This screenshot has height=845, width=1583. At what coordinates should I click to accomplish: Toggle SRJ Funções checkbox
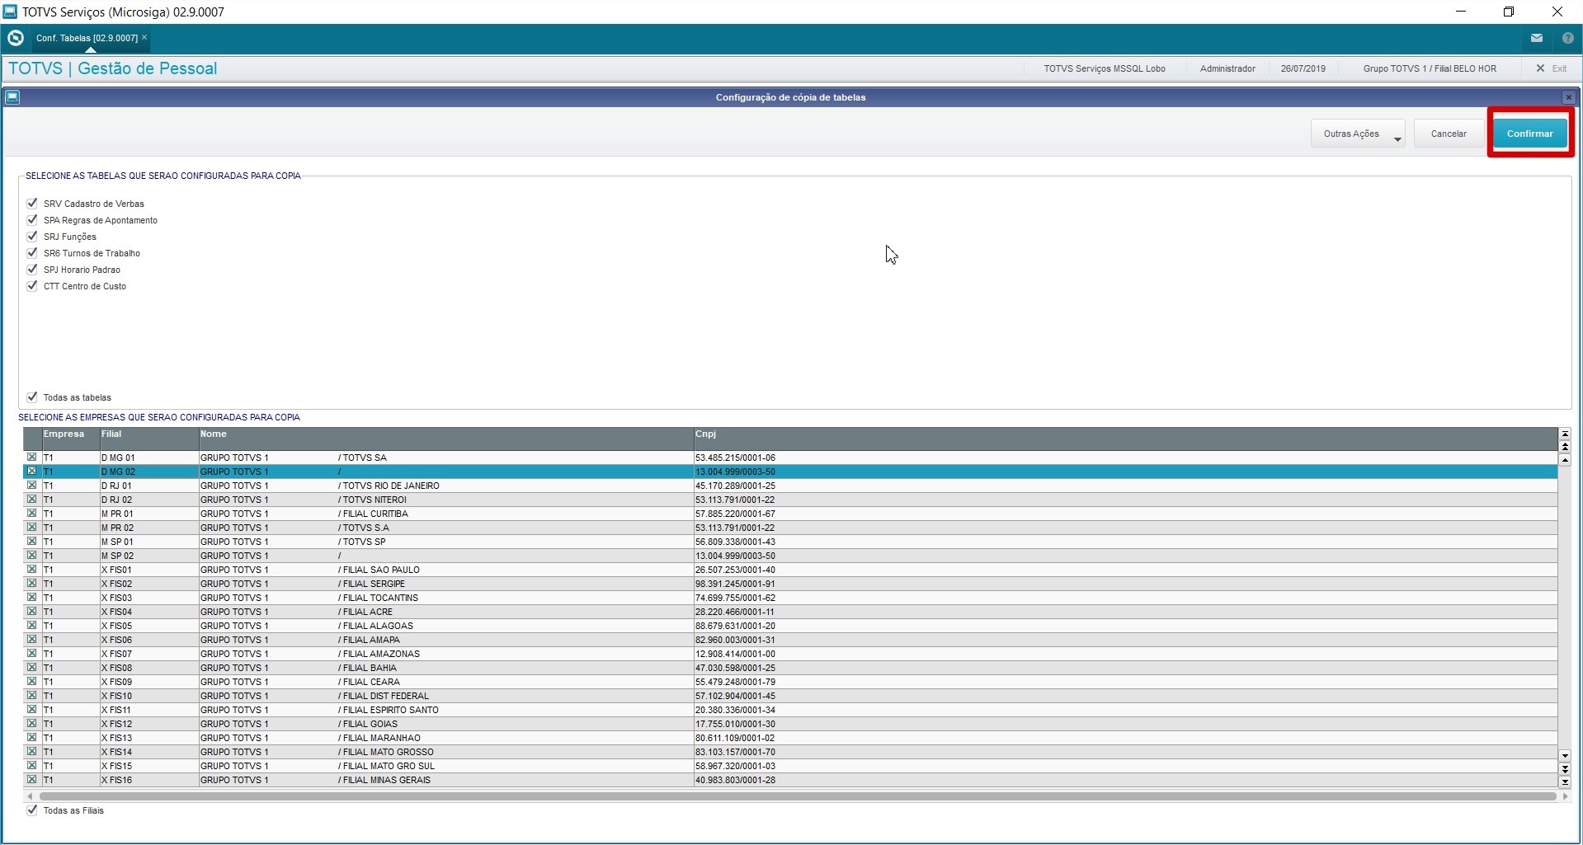tap(32, 236)
